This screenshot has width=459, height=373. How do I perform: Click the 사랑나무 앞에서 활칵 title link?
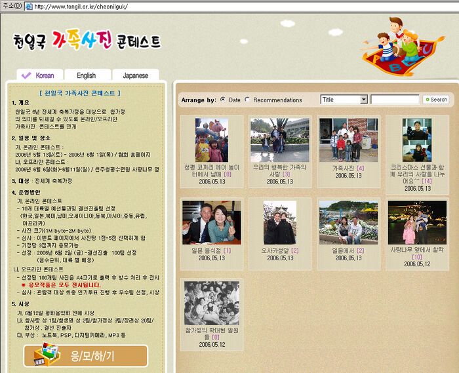(417, 253)
